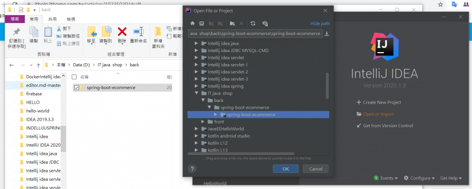The image size is (472, 189).
Task: Expand Intellij idea java node in dialog
Action: click(x=196, y=43)
